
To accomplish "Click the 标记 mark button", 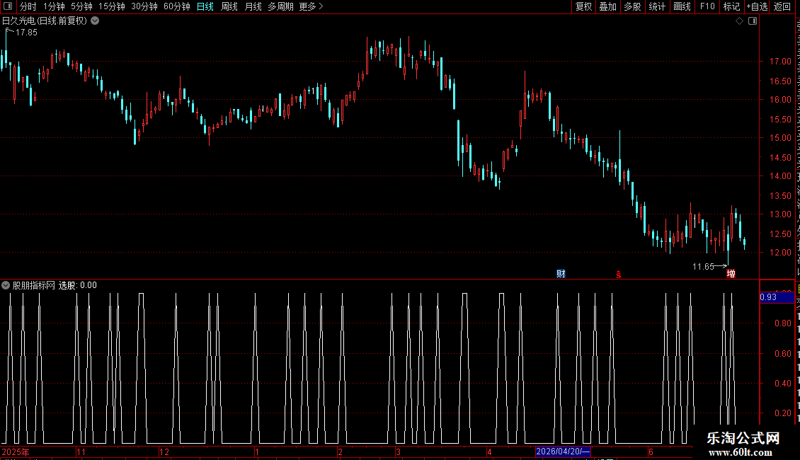I will (731, 6).
